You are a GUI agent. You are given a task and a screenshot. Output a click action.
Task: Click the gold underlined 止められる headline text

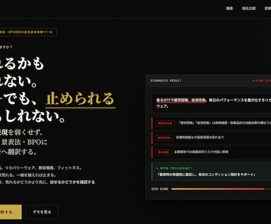point(80,99)
